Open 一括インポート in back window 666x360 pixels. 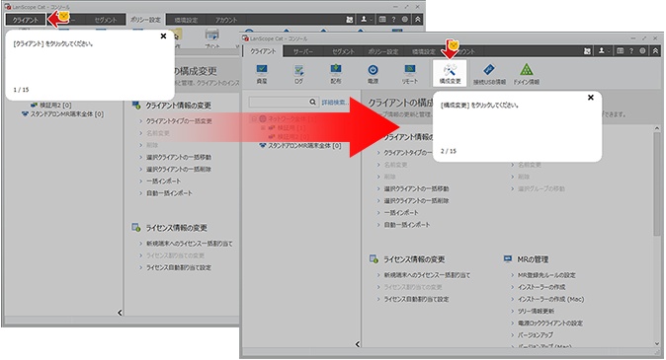click(163, 181)
